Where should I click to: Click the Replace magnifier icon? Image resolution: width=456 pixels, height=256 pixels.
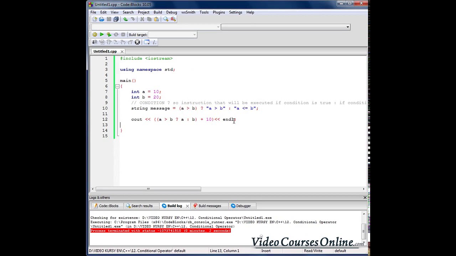173,19
